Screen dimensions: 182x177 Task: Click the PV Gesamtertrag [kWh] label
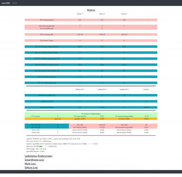[x=124, y=116]
